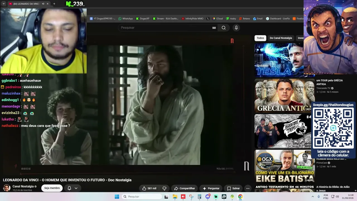Show hidden system tray icons
The width and height of the screenshot is (357, 201).
312,197
